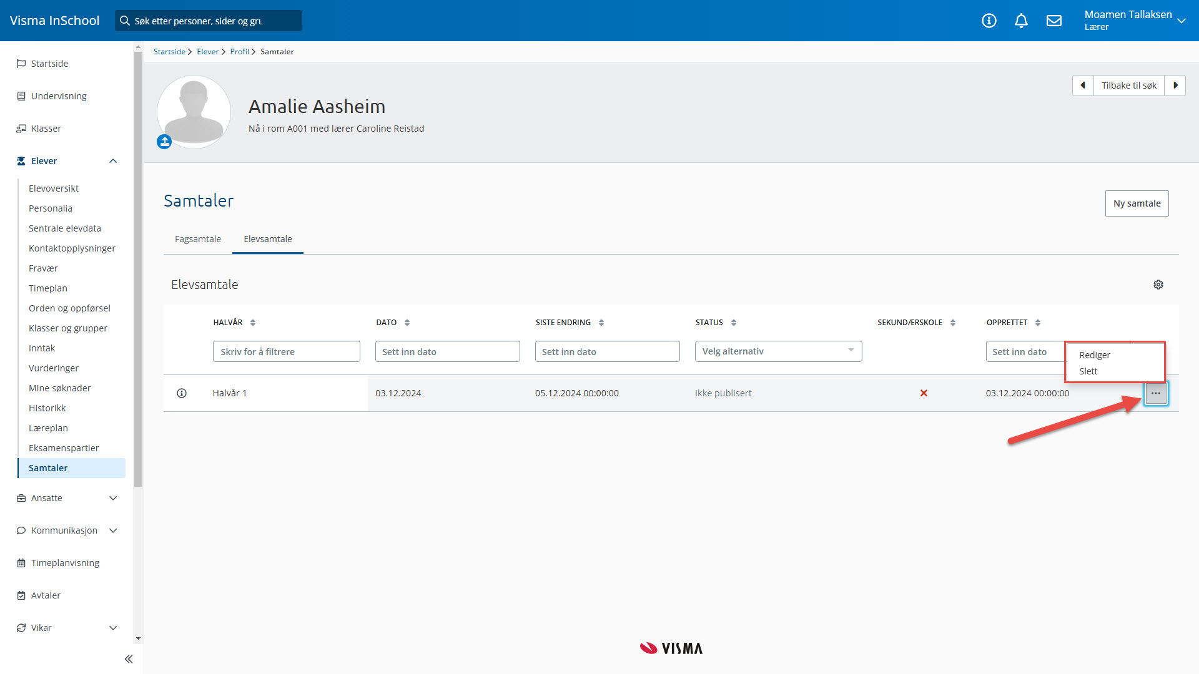Switch to the Fagsamtale tab
1199x674 pixels.
198,239
